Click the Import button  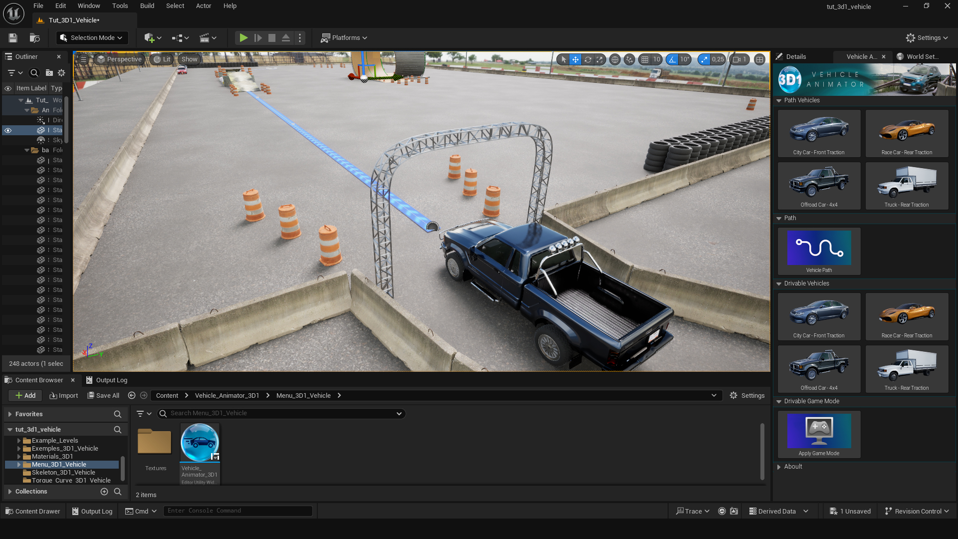click(x=64, y=395)
